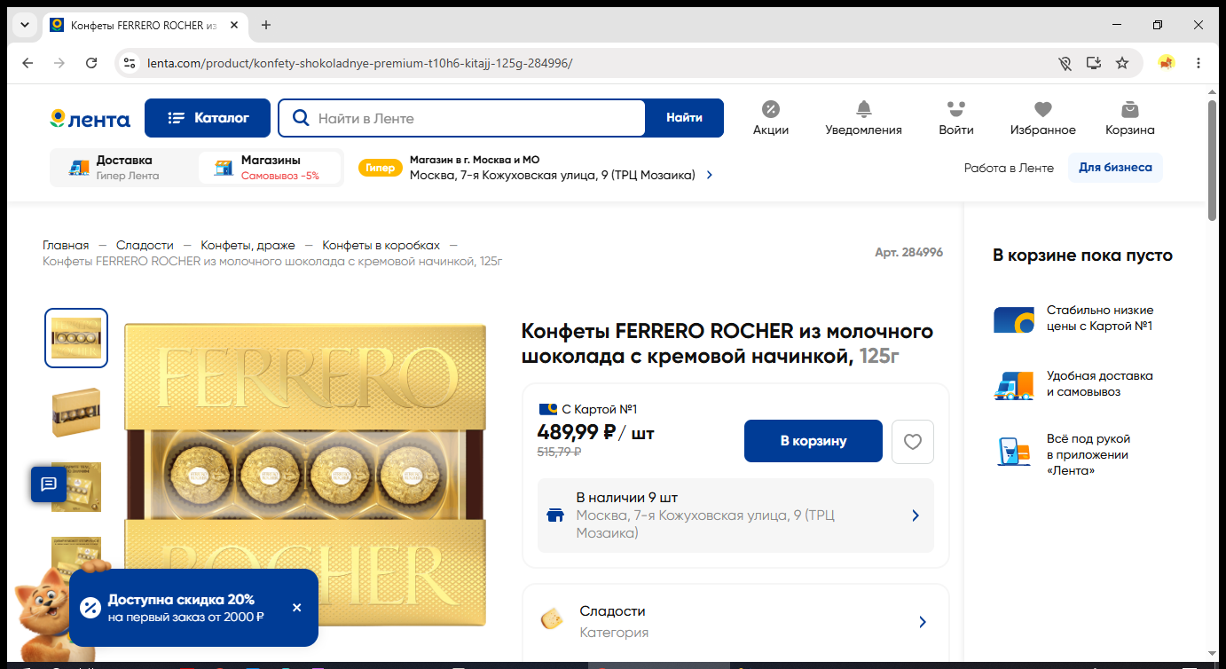Click the Найти search button
Image resolution: width=1226 pixels, height=669 pixels.
(x=684, y=118)
